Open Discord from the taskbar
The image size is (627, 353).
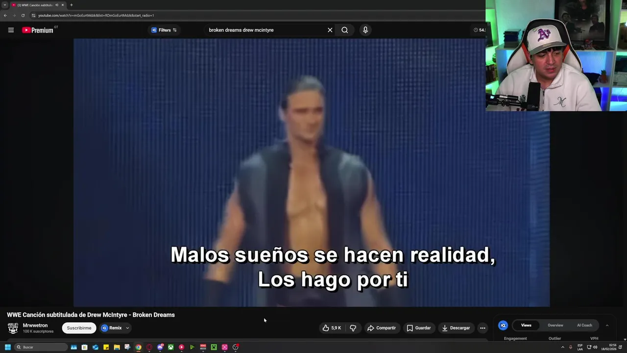click(x=160, y=347)
